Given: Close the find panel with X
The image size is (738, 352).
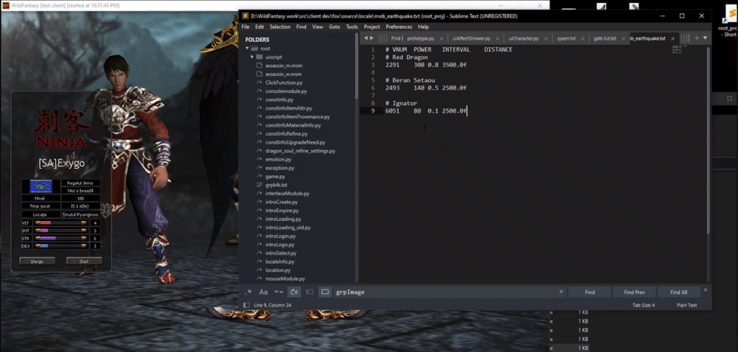Looking at the screenshot, I should (705, 290).
